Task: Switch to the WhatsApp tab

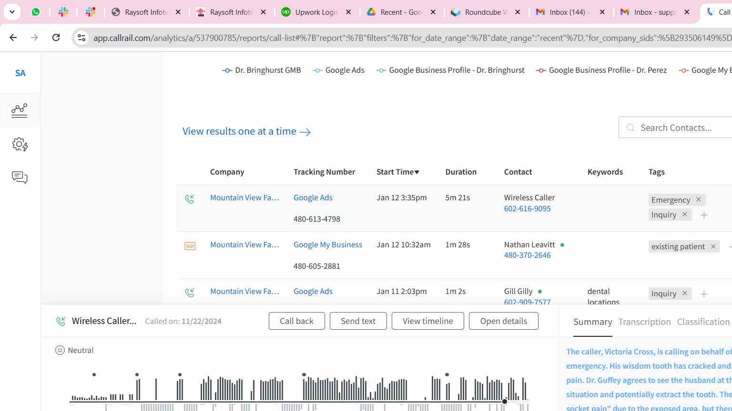Action: coord(36,12)
